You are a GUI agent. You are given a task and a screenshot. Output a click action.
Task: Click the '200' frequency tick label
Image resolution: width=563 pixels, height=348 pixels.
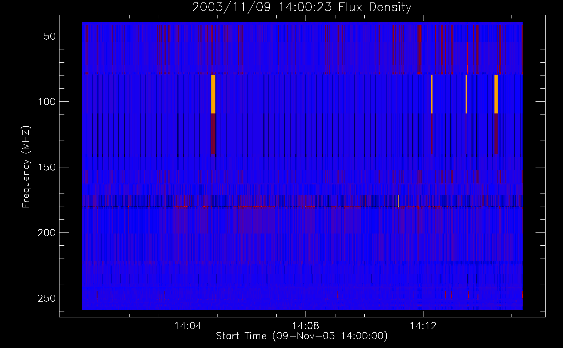(x=47, y=232)
